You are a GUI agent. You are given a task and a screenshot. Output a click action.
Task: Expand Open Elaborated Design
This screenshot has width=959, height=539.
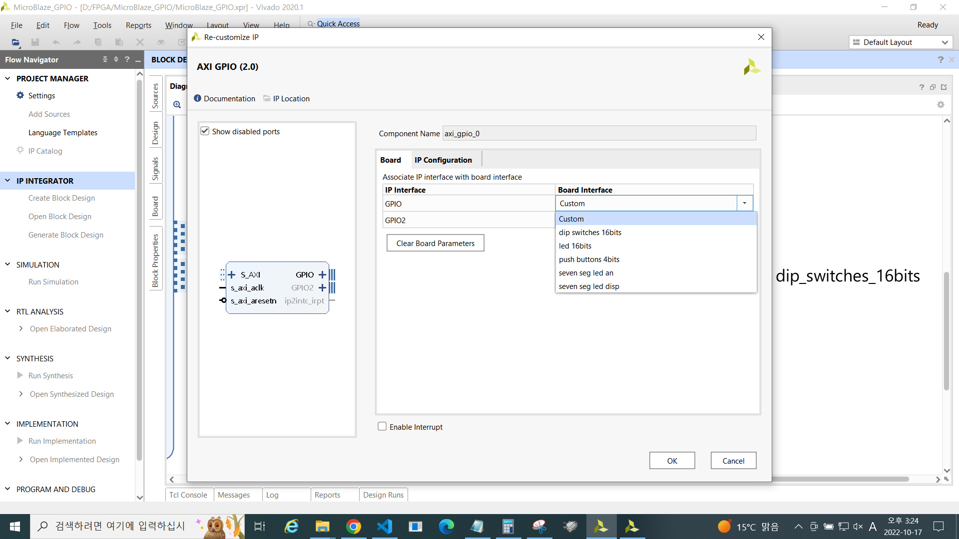(x=20, y=328)
